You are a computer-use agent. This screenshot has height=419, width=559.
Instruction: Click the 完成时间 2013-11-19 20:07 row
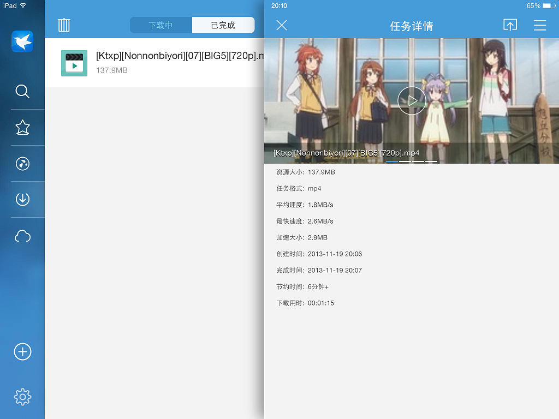[319, 271]
